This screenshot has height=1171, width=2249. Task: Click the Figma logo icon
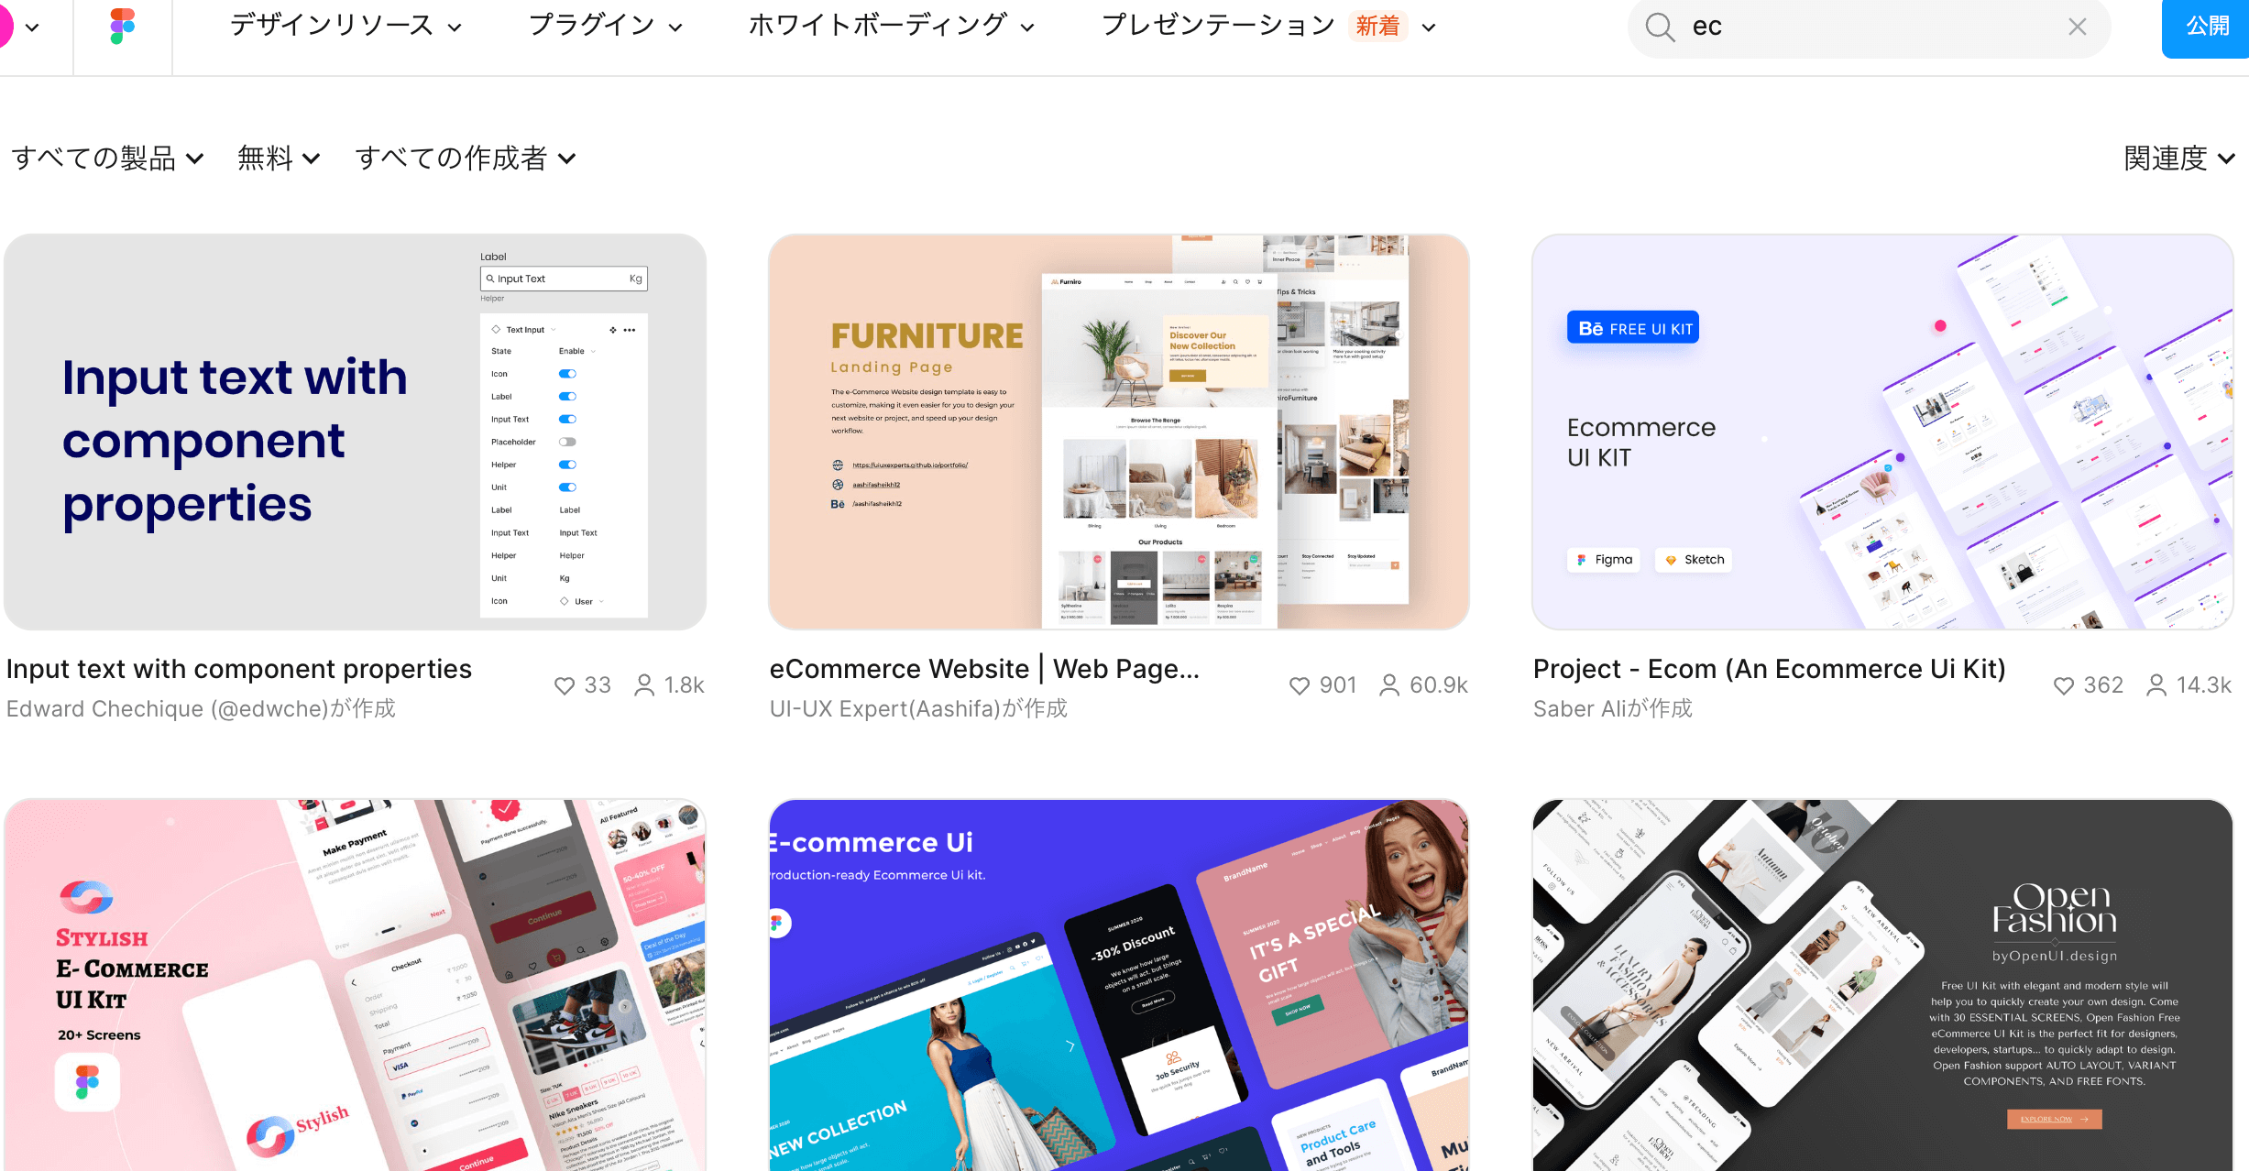click(x=122, y=26)
